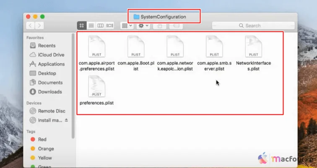Click the Devices section header
Image resolution: width=317 pixels, height=168 pixels.
coord(34,103)
